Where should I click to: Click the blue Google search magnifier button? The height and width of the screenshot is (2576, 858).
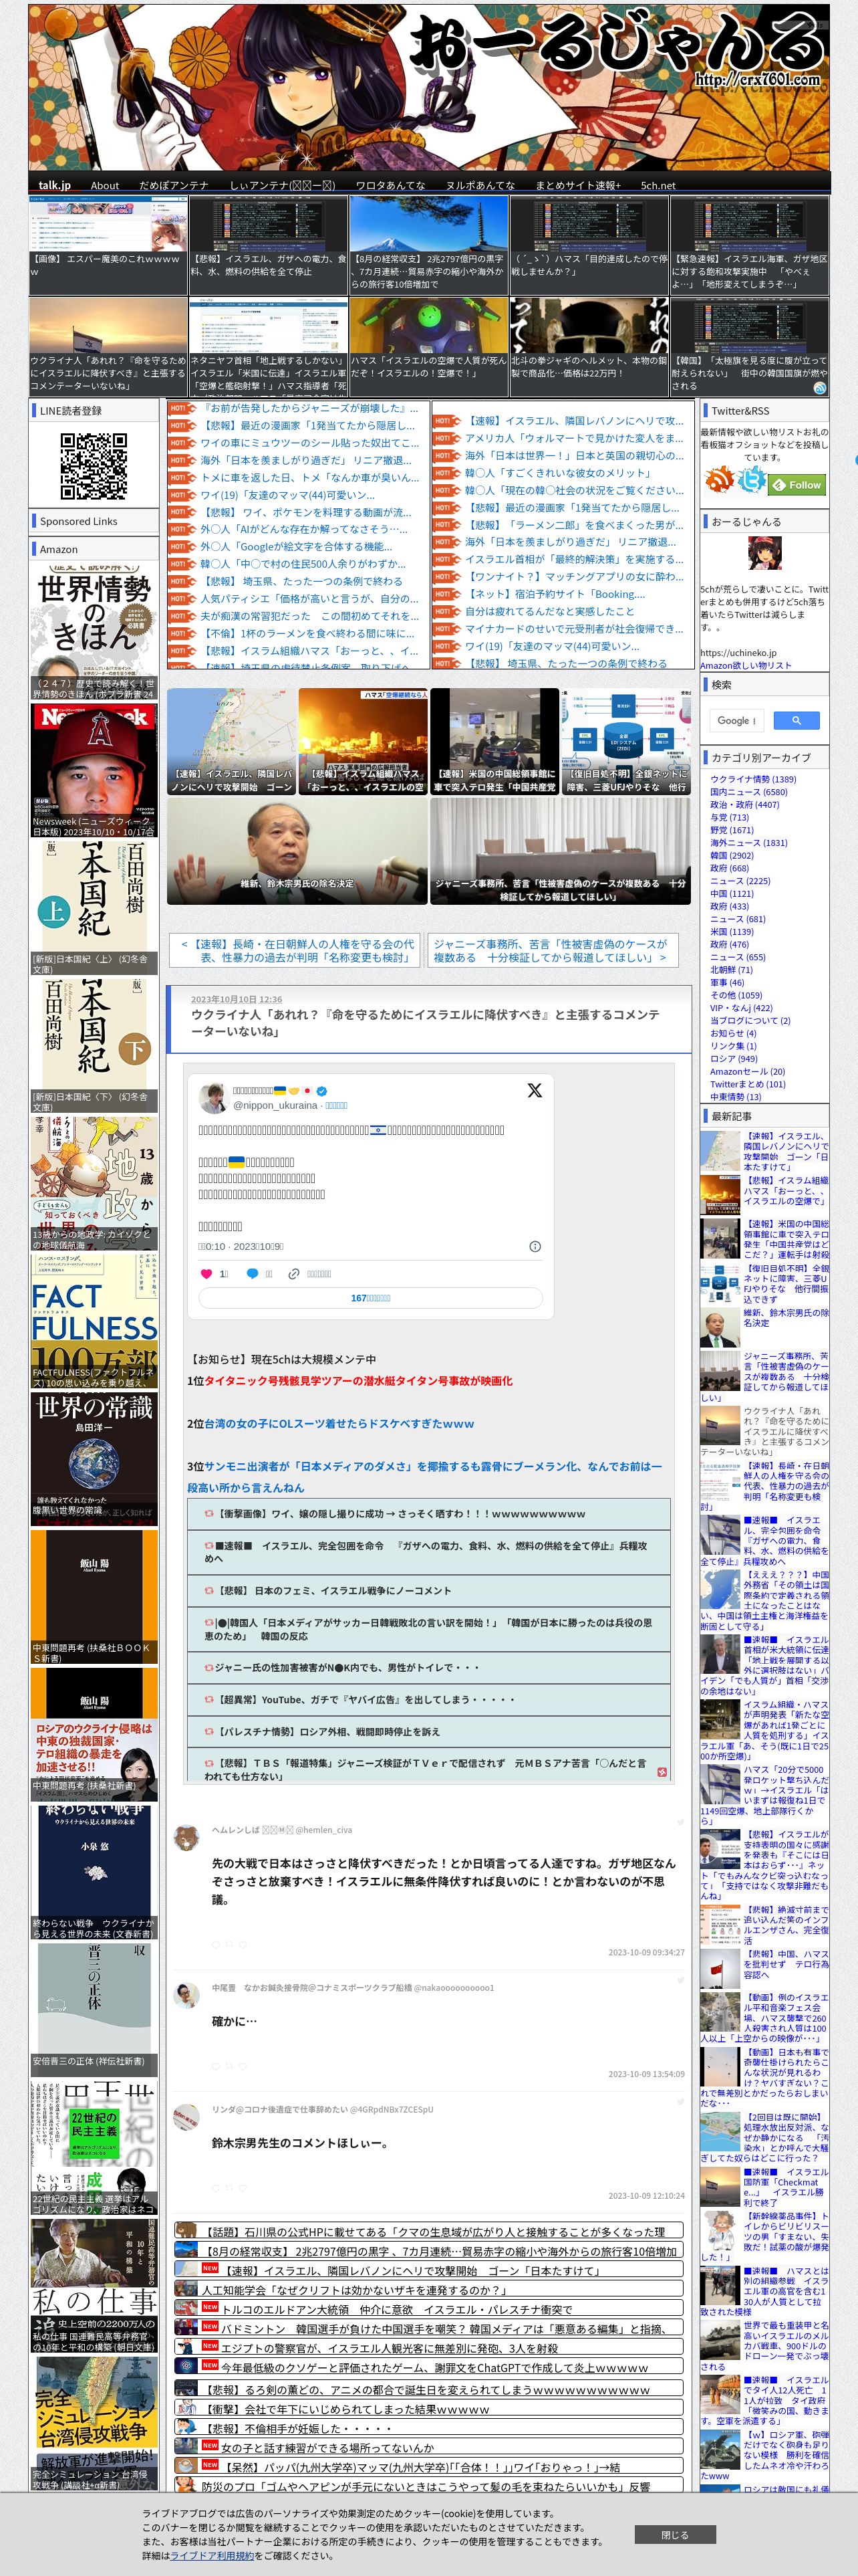[x=796, y=720]
